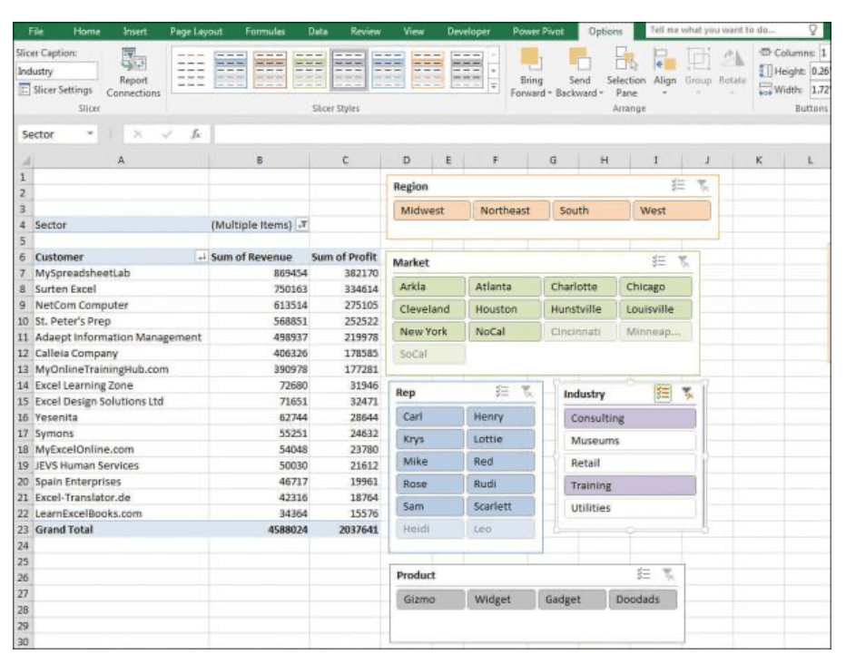This screenshot has height=664, width=846.
Task: Open the Align options
Action: point(664,72)
